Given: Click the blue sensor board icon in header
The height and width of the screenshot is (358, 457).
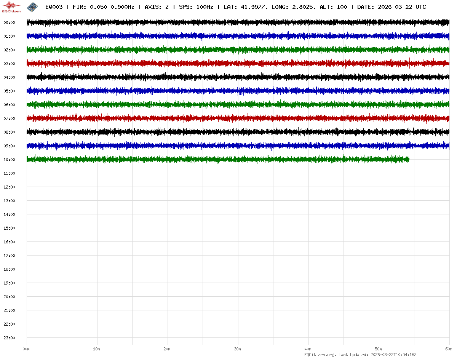Looking at the screenshot, I should (x=32, y=7).
